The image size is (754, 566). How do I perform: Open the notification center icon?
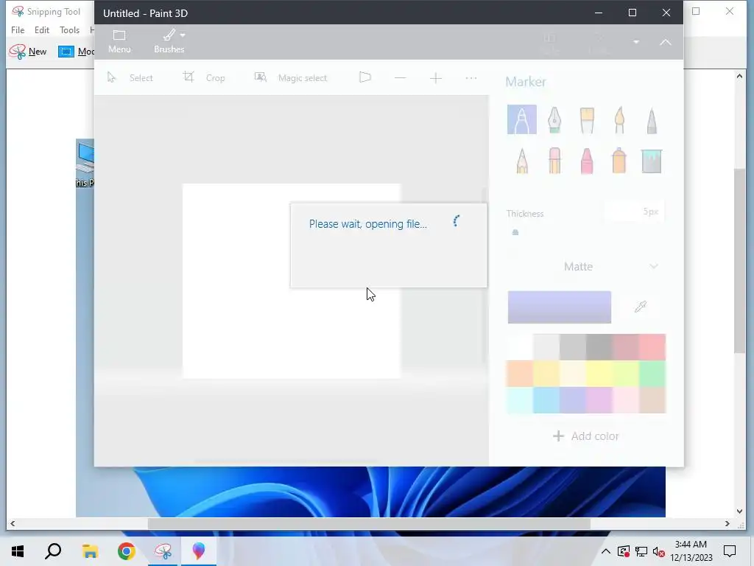(730, 551)
